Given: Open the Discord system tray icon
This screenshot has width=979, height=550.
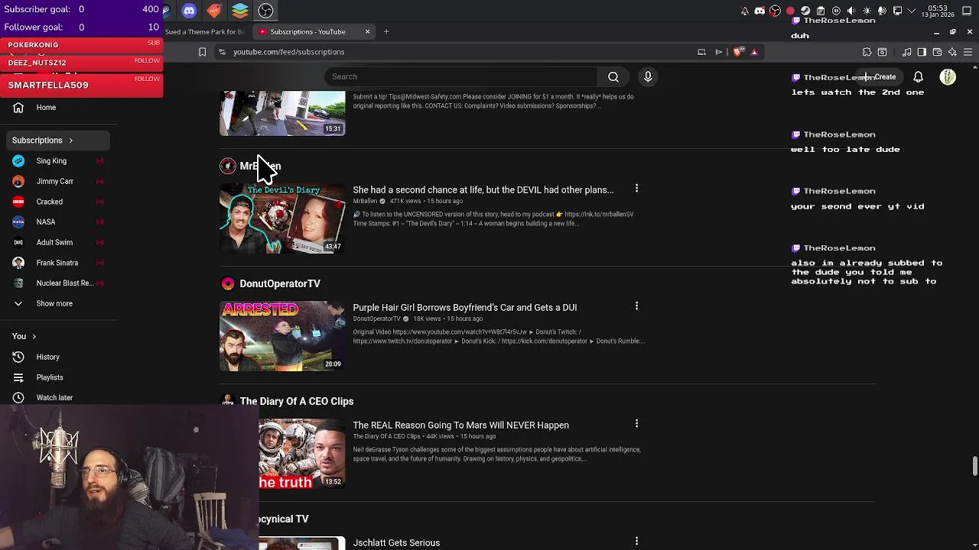Looking at the screenshot, I should pyautogui.click(x=759, y=11).
